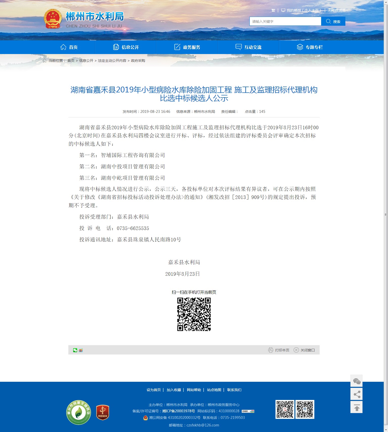388x432 pixels.
Task: Click the 专题专栏 layers icon in navbar
Action: pos(300,47)
